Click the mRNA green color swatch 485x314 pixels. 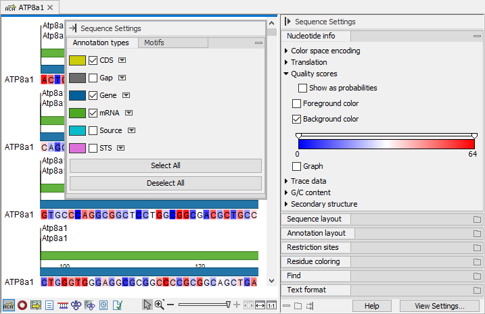pos(77,113)
